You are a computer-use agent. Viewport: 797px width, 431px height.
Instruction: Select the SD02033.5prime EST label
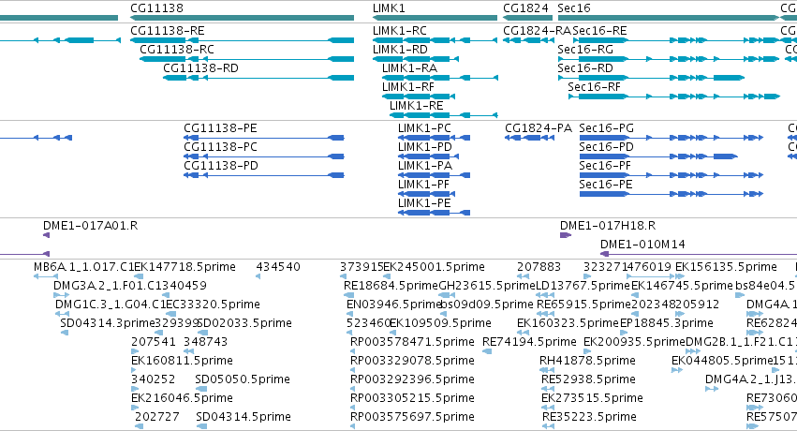pos(245,323)
